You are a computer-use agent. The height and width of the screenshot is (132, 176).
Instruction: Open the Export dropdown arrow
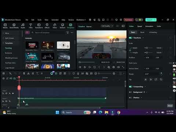click(x=155, y=20)
